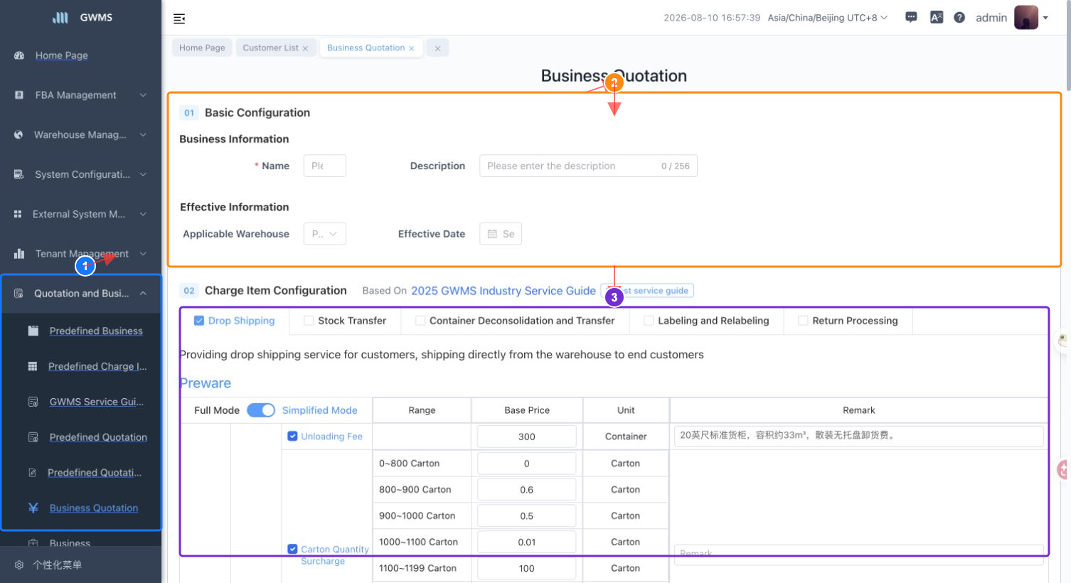Open Predefined Business in the sidebar

pos(96,331)
